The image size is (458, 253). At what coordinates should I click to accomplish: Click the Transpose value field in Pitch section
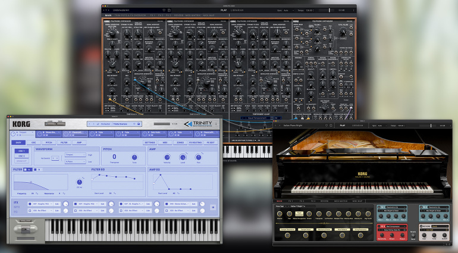click(114, 157)
